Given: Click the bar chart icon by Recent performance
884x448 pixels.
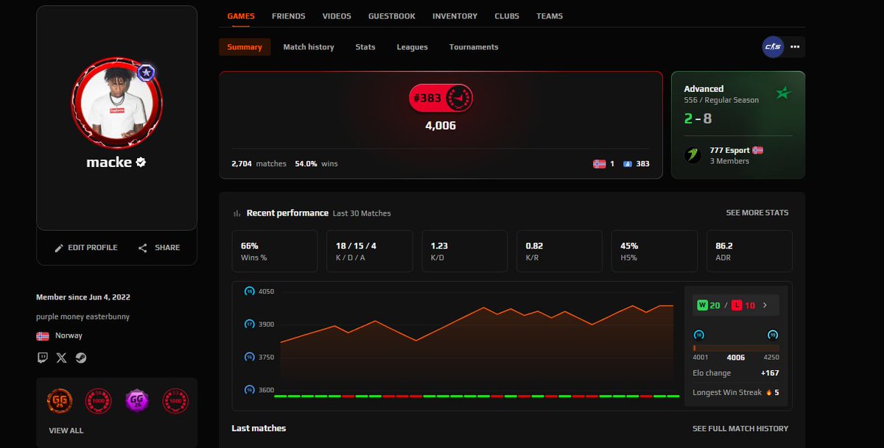Looking at the screenshot, I should pyautogui.click(x=237, y=213).
